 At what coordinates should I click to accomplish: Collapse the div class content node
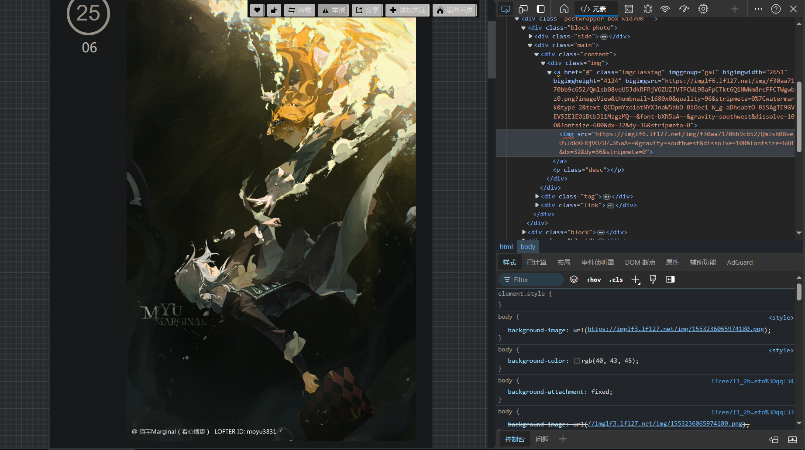537,55
